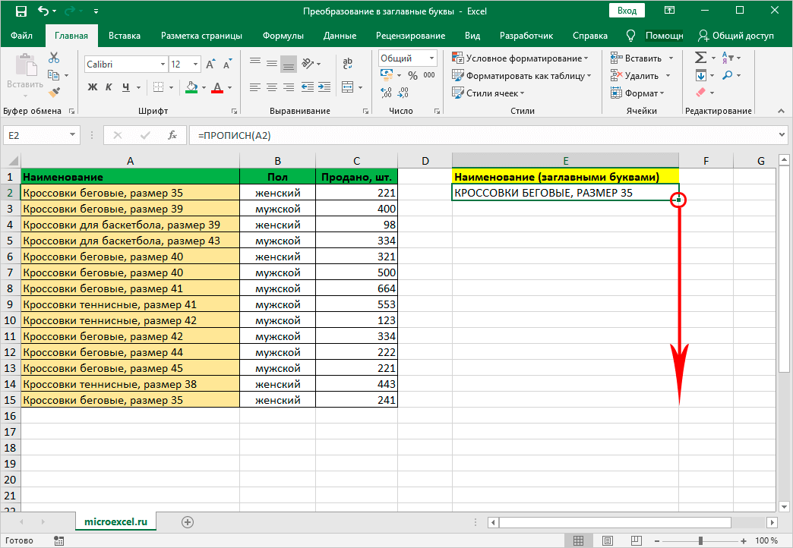793x548 pixels.
Task: Click the Cut scissors icon
Action: (54, 58)
